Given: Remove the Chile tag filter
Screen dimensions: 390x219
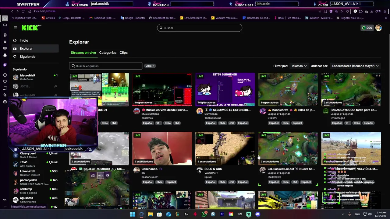Looking at the screenshot, I should tap(153, 66).
